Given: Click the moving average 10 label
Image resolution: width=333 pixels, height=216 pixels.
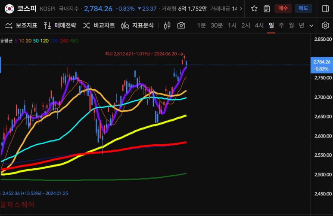Looking at the screenshot, I should click(x=22, y=41).
